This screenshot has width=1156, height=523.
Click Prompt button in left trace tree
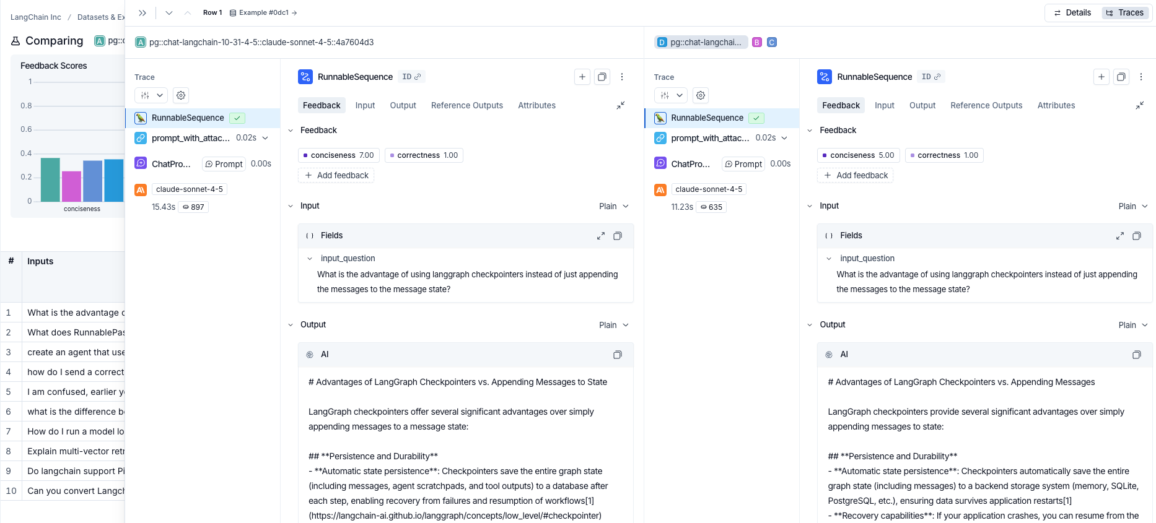click(x=224, y=164)
